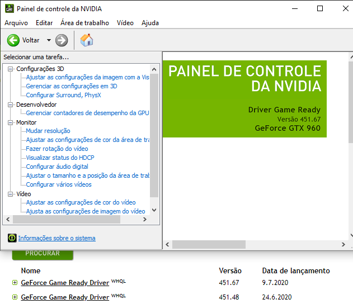353x304 pixels.
Task: Click the task tree scroll right arrow
Action: 145,219
